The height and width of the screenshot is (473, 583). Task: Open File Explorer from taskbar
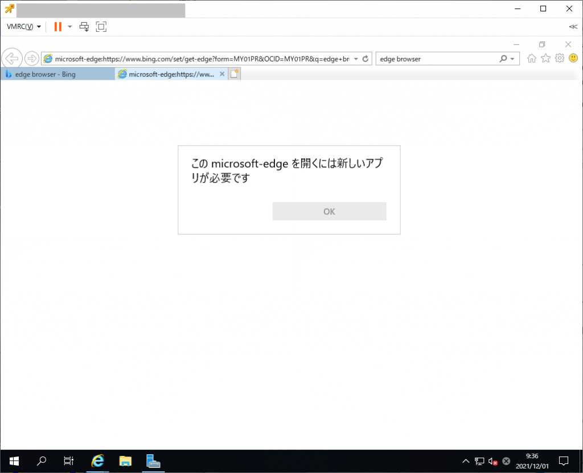(x=125, y=461)
